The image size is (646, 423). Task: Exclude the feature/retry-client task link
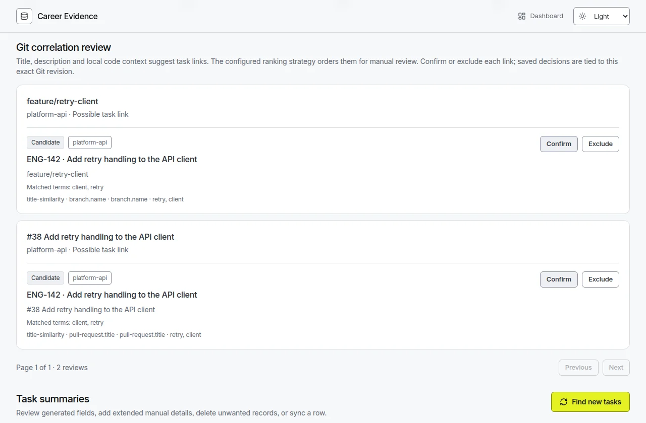tap(601, 144)
